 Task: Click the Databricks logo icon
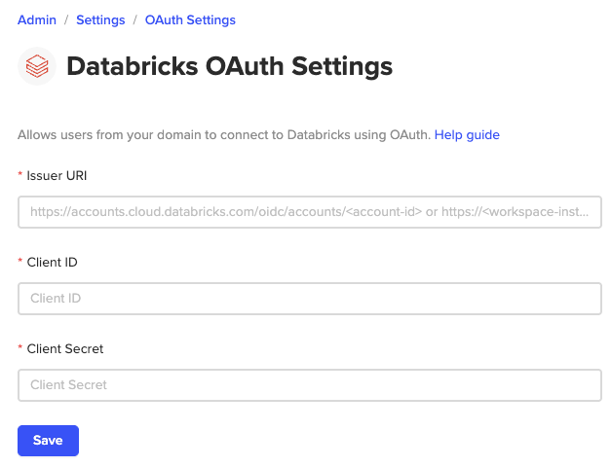37,66
